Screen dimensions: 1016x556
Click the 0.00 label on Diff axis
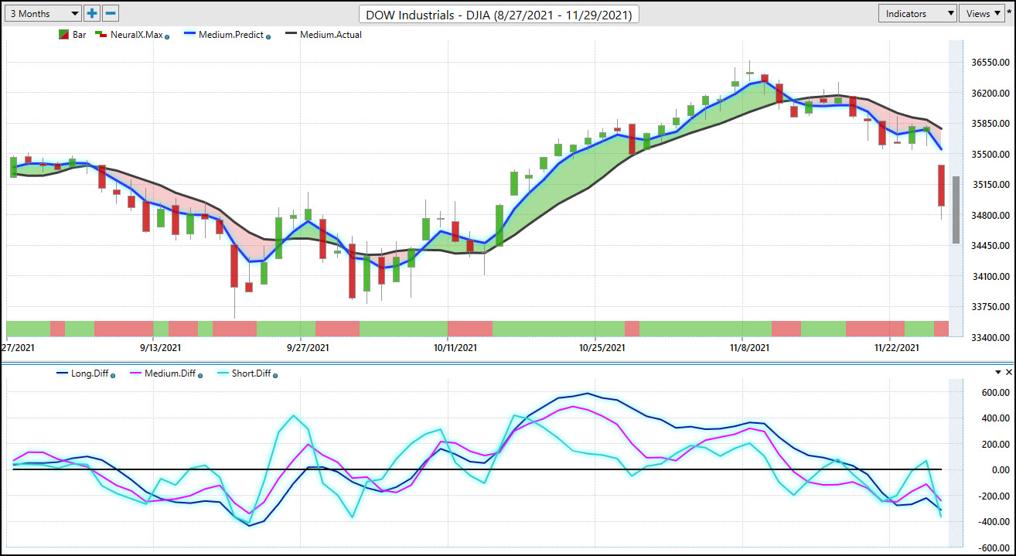coord(1001,469)
